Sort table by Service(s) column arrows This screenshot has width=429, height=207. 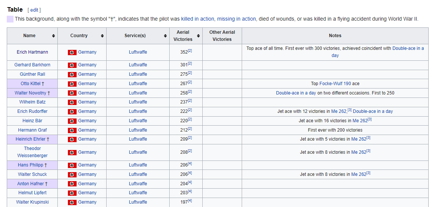(166, 36)
